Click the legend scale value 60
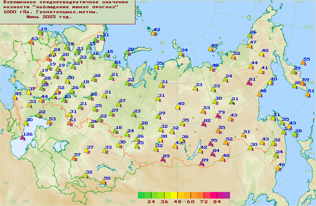316x206 pixels. point(190,201)
